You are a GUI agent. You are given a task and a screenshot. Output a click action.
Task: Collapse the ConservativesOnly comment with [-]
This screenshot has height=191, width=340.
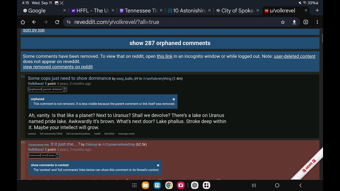pyautogui.click(x=23, y=143)
